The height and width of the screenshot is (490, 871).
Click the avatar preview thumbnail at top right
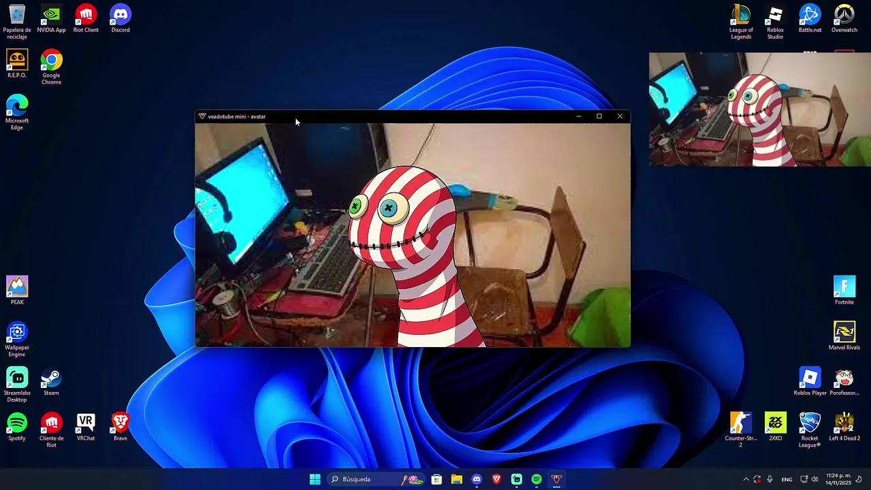click(760, 109)
